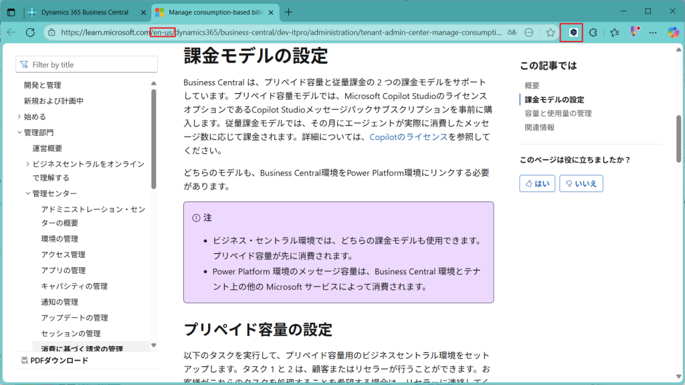Open アップデートの管理 in the sidebar
Viewport: 685px width, 385px height.
pos(74,317)
